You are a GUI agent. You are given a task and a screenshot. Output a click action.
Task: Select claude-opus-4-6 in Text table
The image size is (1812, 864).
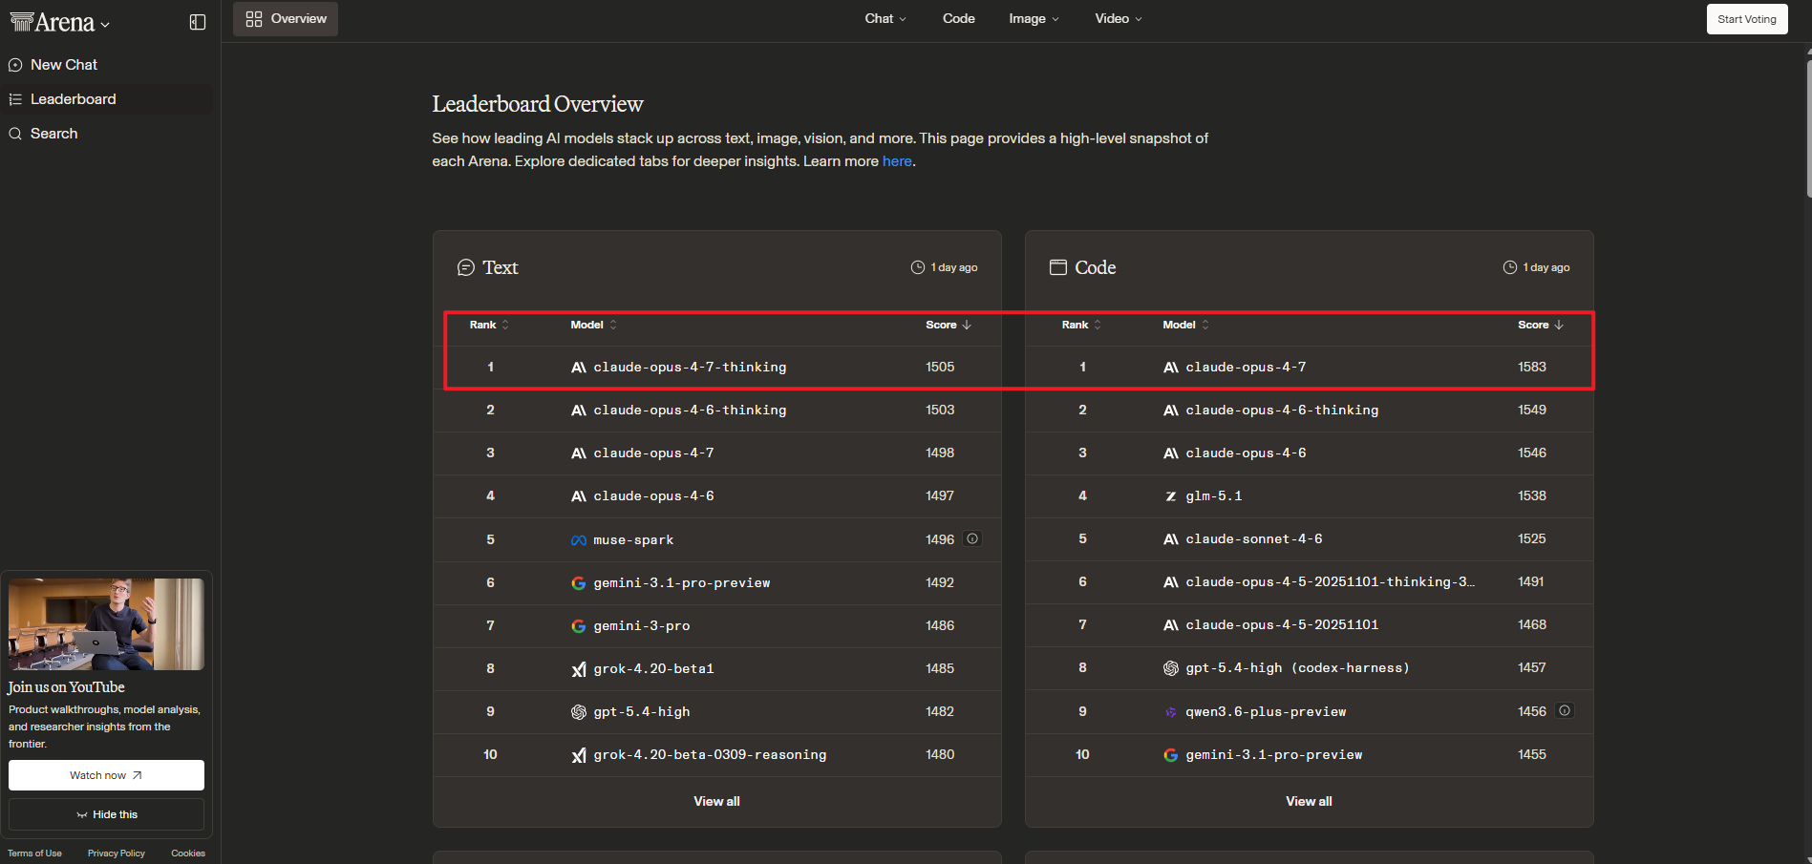[653, 495]
